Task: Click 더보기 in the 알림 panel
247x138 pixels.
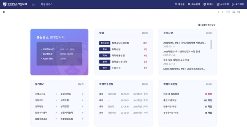Action: tap(145, 33)
